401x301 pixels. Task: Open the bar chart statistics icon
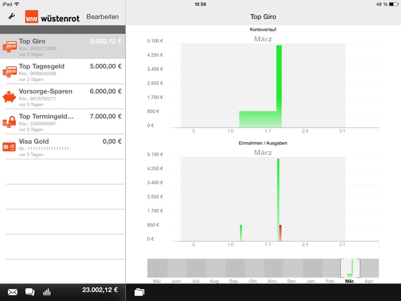coord(47,292)
